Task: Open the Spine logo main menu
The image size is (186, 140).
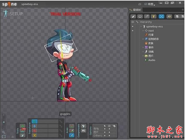Action: coord(9,4)
